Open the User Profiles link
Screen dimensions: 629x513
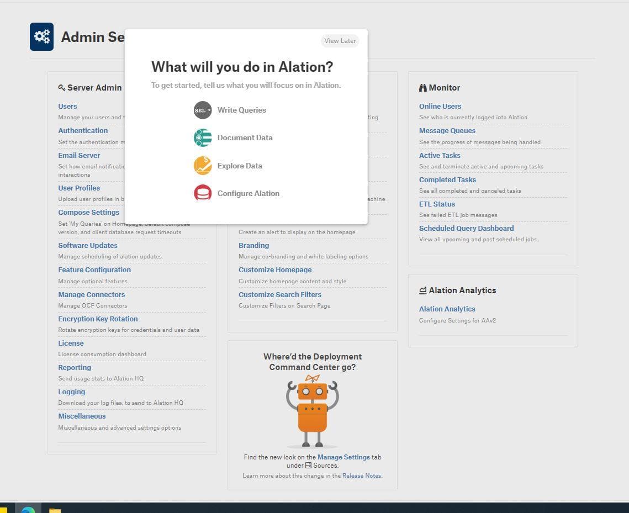coord(79,188)
